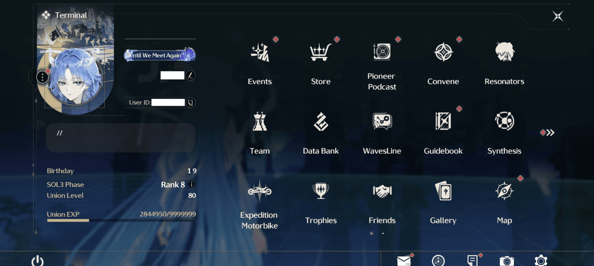Open the Convene star icon
Image resolution: width=594 pixels, height=266 pixels.
coord(443,52)
